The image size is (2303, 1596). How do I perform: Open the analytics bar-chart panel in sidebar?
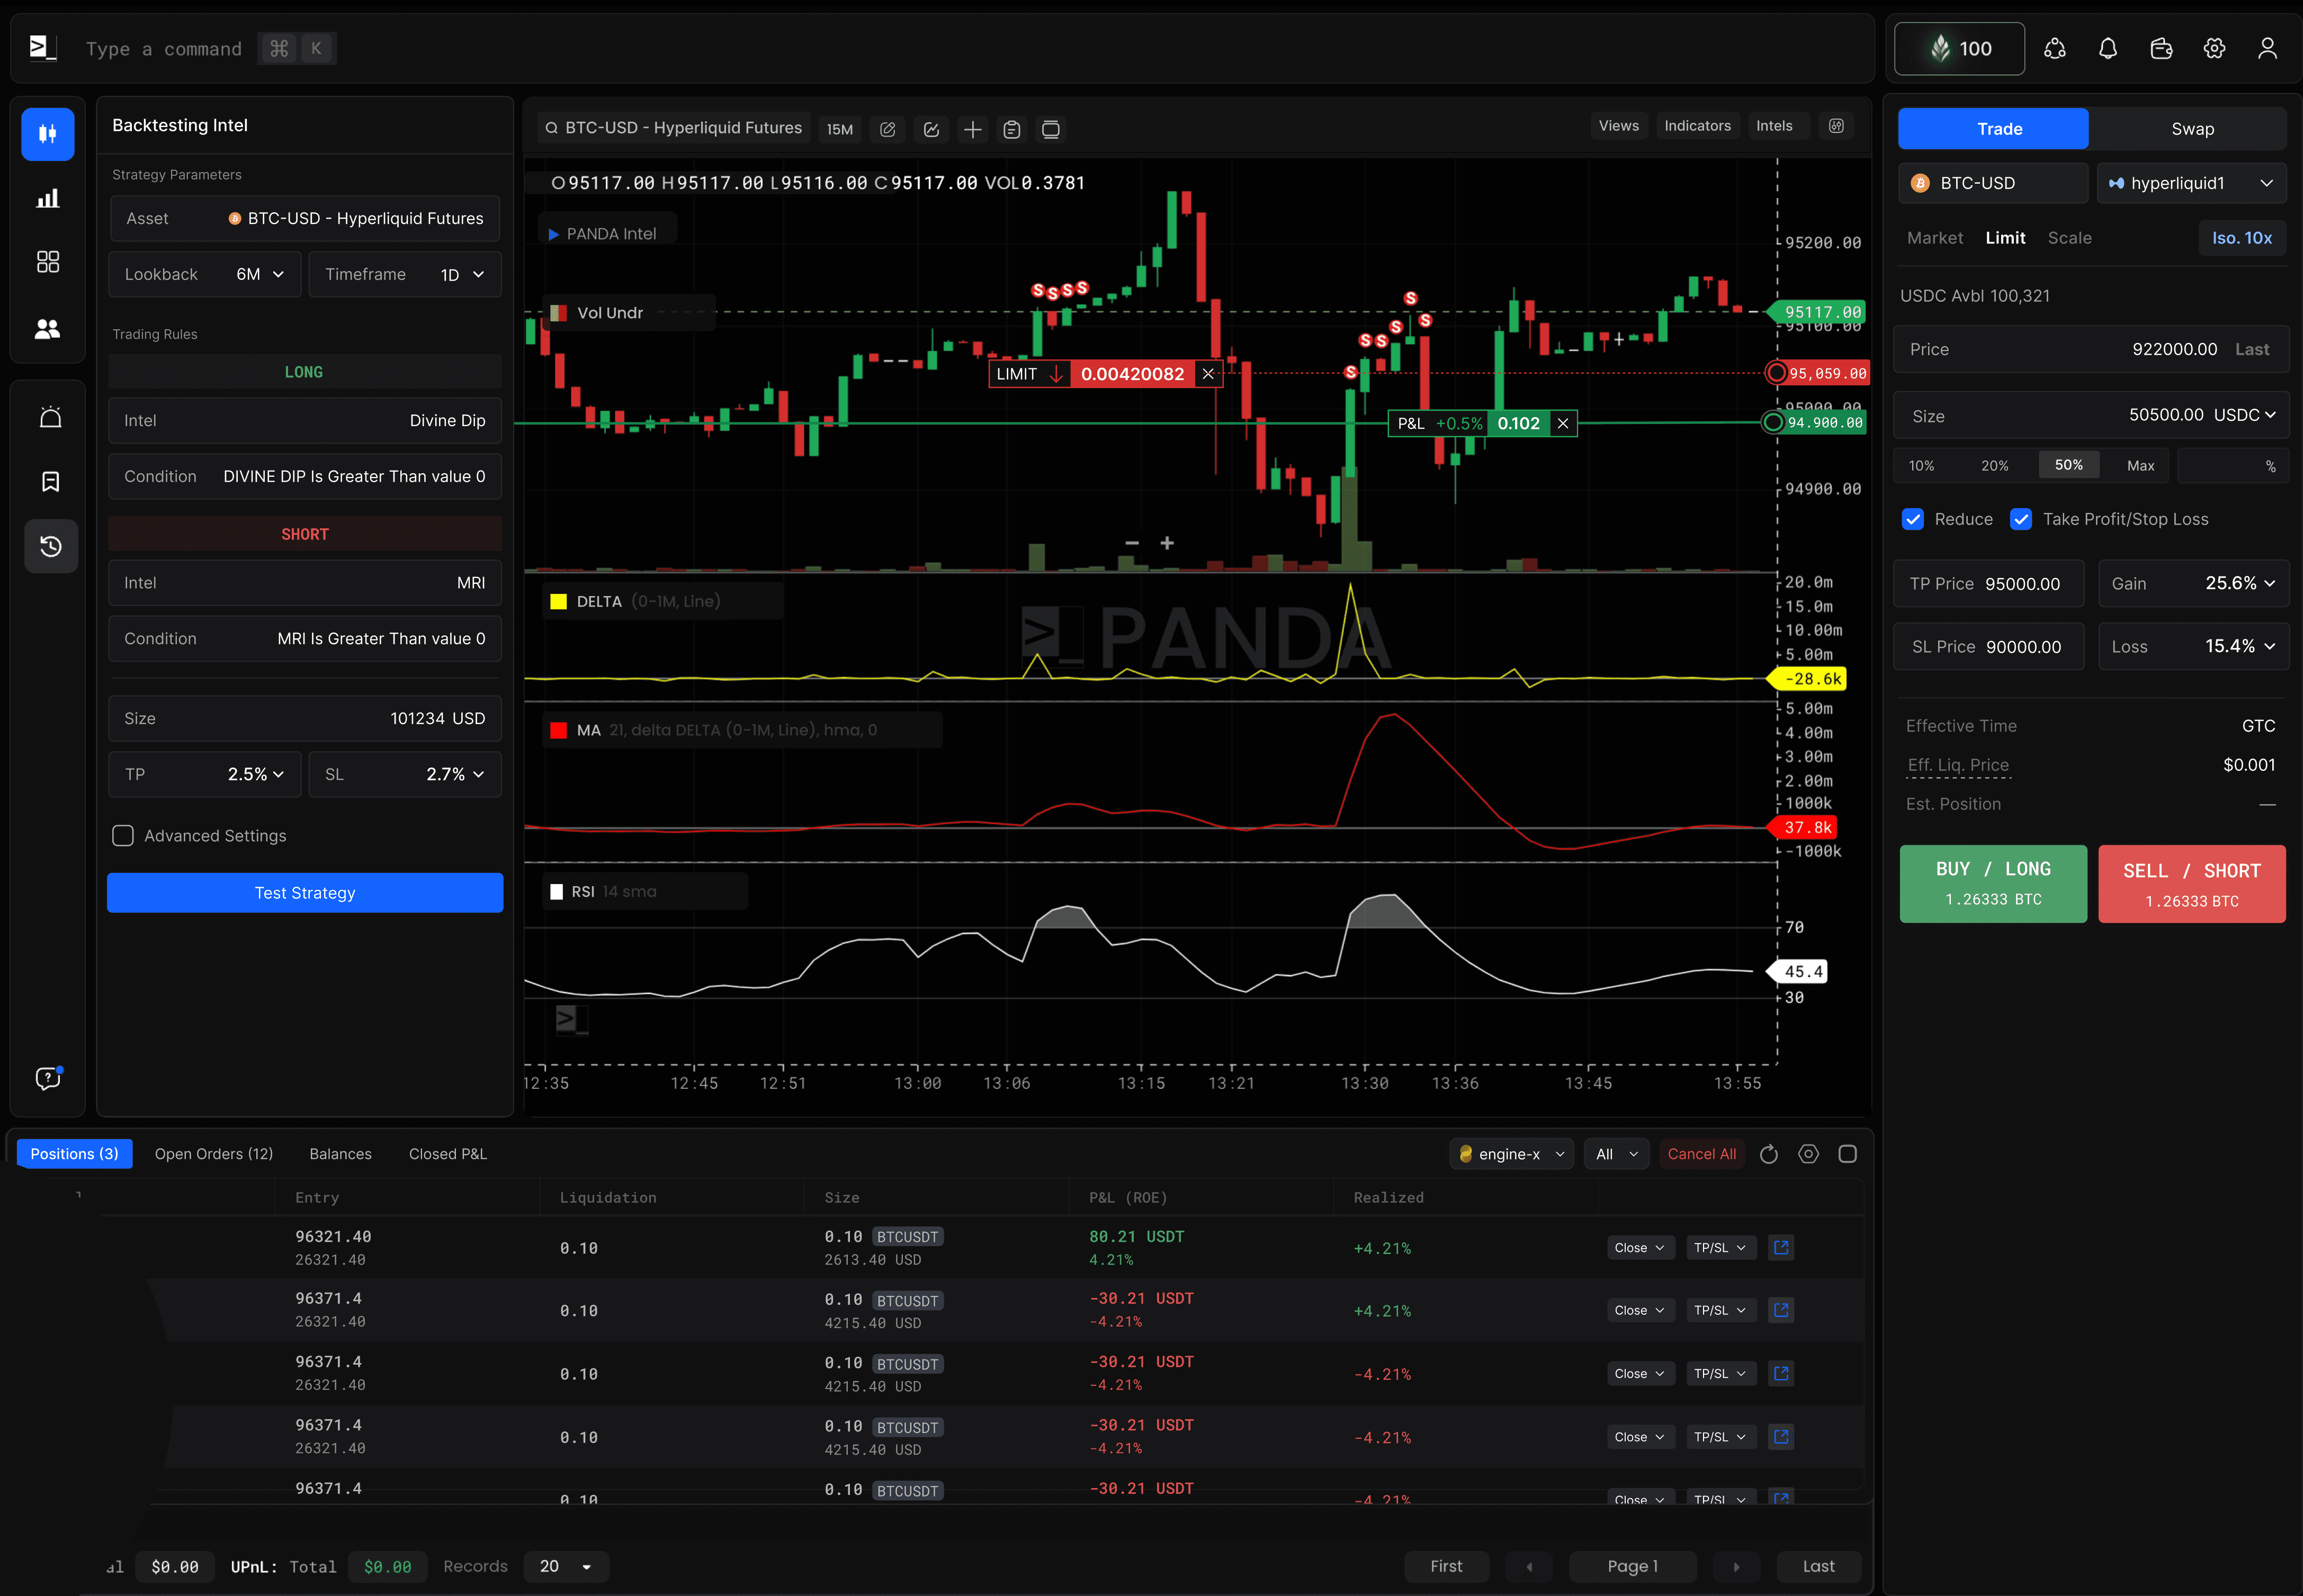pyautogui.click(x=47, y=198)
